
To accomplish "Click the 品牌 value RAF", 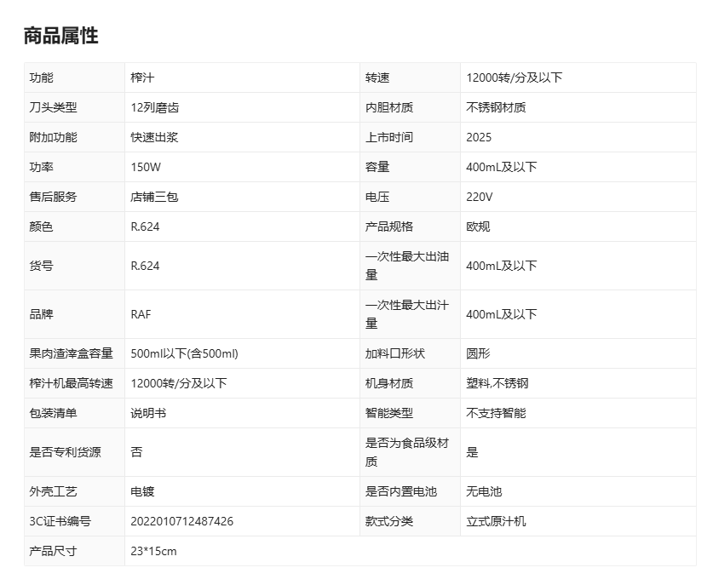I will 141,314.
